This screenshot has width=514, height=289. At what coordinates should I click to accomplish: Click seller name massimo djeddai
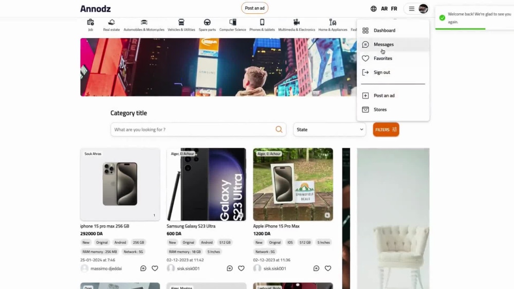(106, 268)
